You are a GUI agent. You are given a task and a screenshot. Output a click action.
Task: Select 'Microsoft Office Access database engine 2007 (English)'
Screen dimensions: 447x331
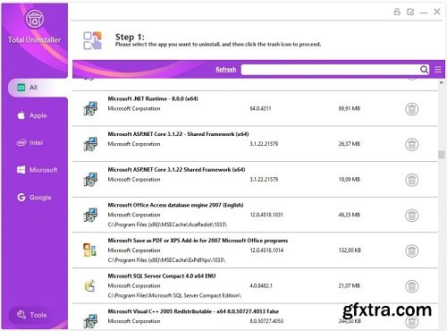175,205
